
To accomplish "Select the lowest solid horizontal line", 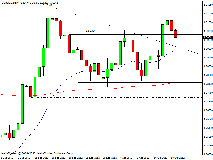I will click(106, 123).
